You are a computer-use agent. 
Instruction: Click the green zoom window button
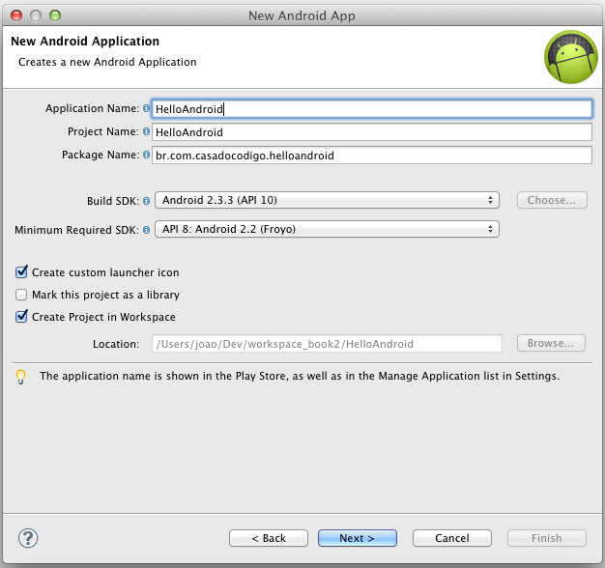tap(55, 15)
